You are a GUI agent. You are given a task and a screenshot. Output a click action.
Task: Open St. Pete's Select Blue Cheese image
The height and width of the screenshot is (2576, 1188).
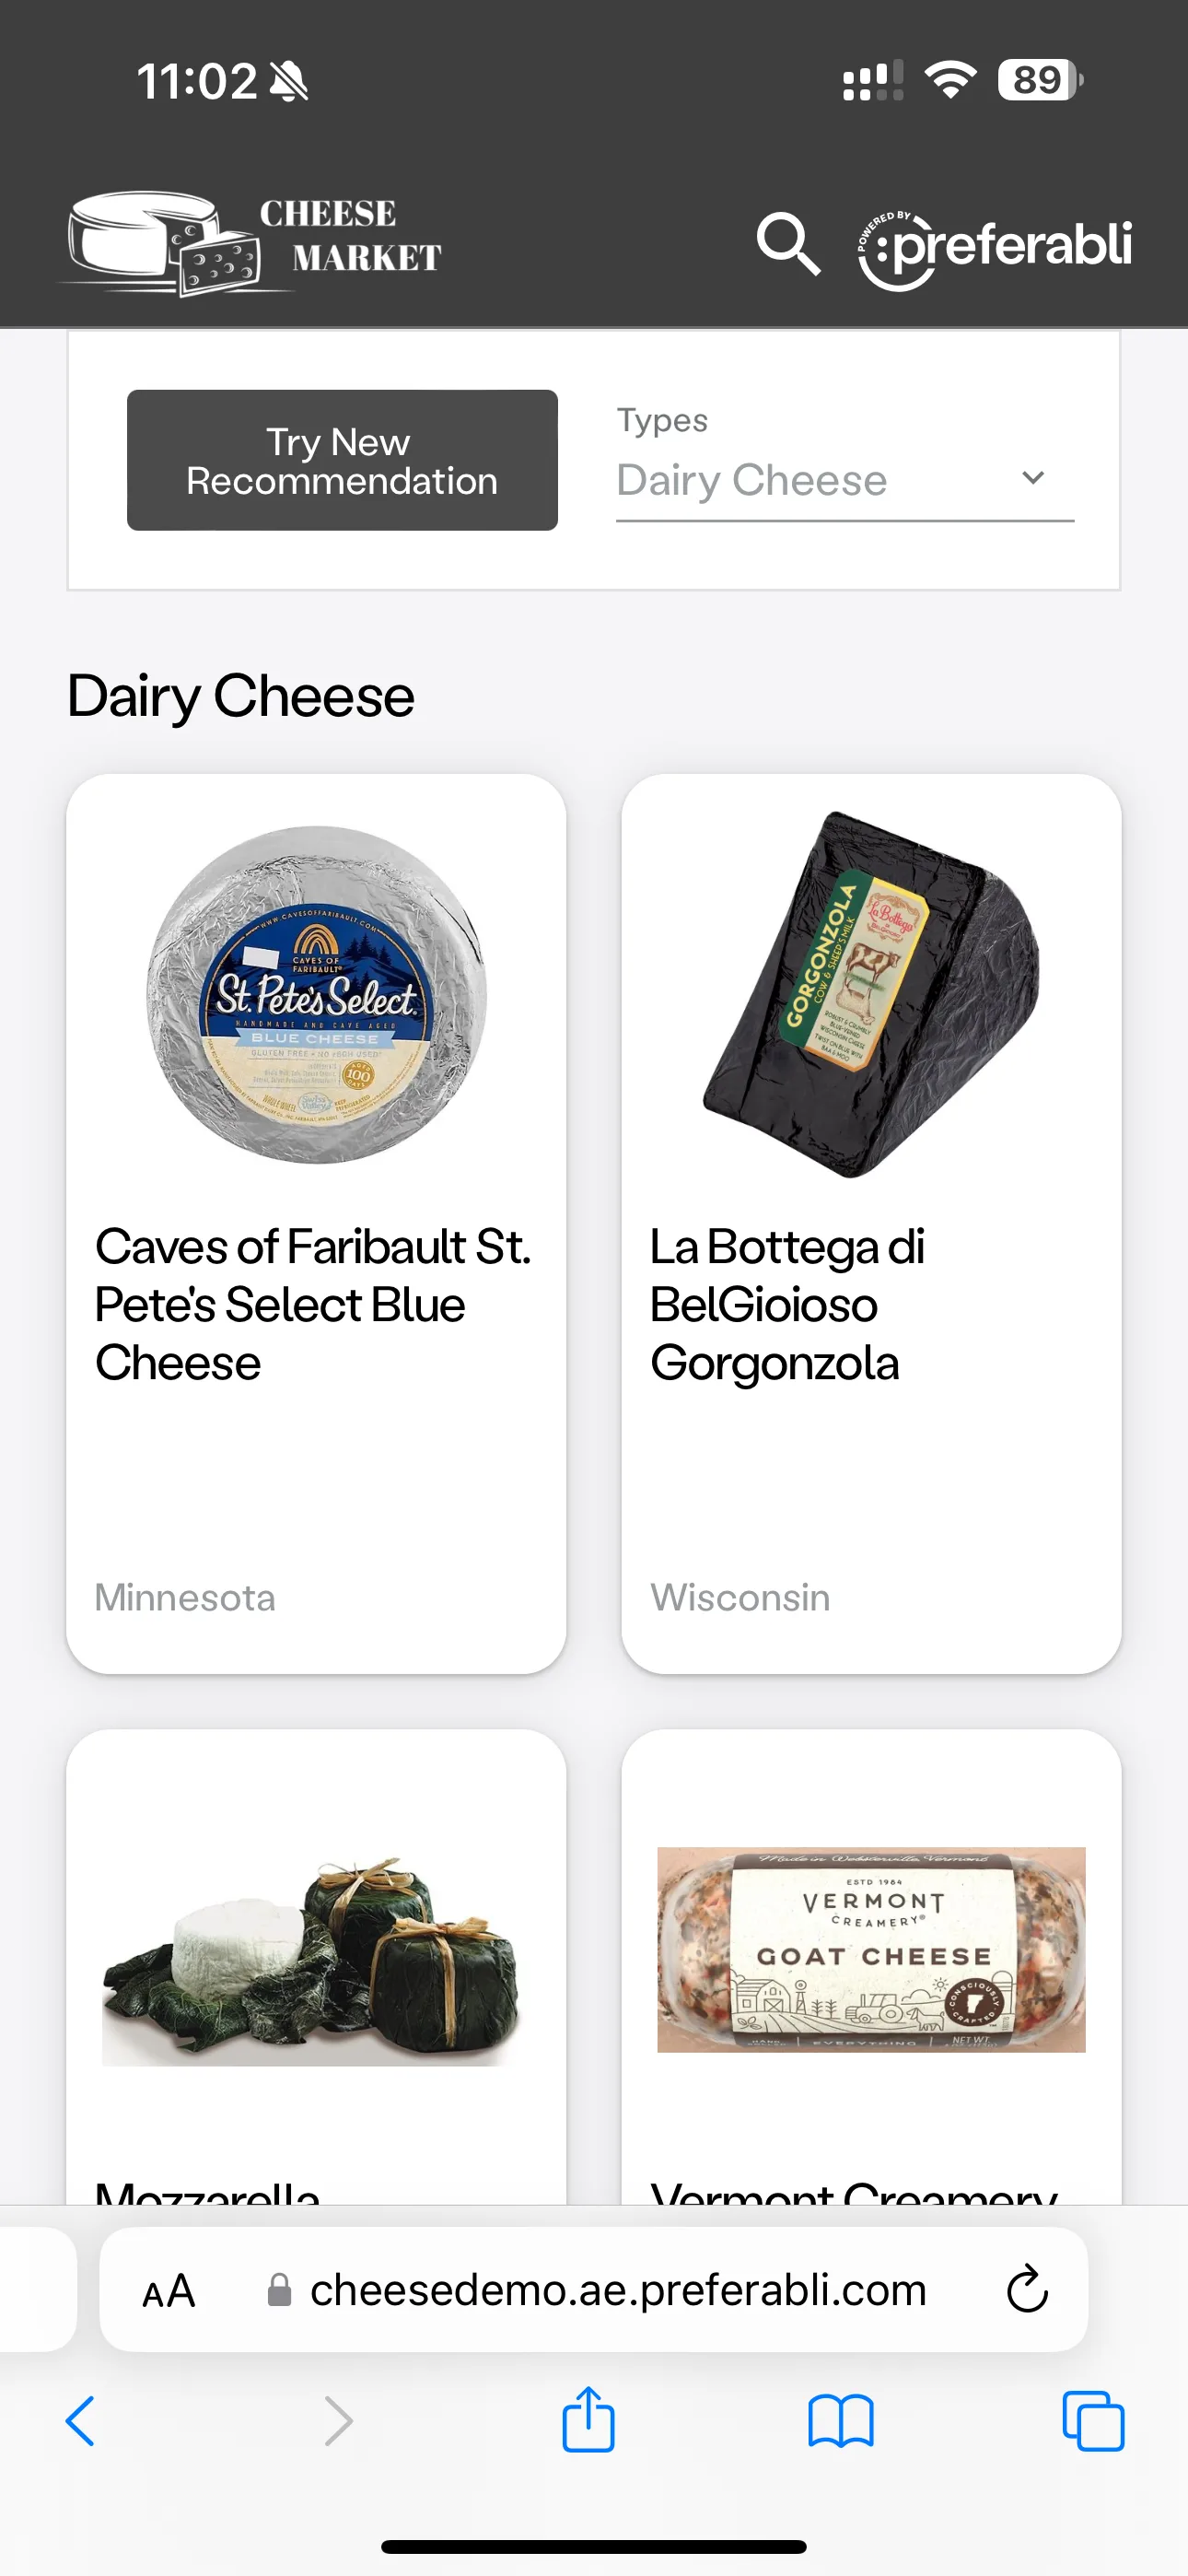(x=316, y=994)
